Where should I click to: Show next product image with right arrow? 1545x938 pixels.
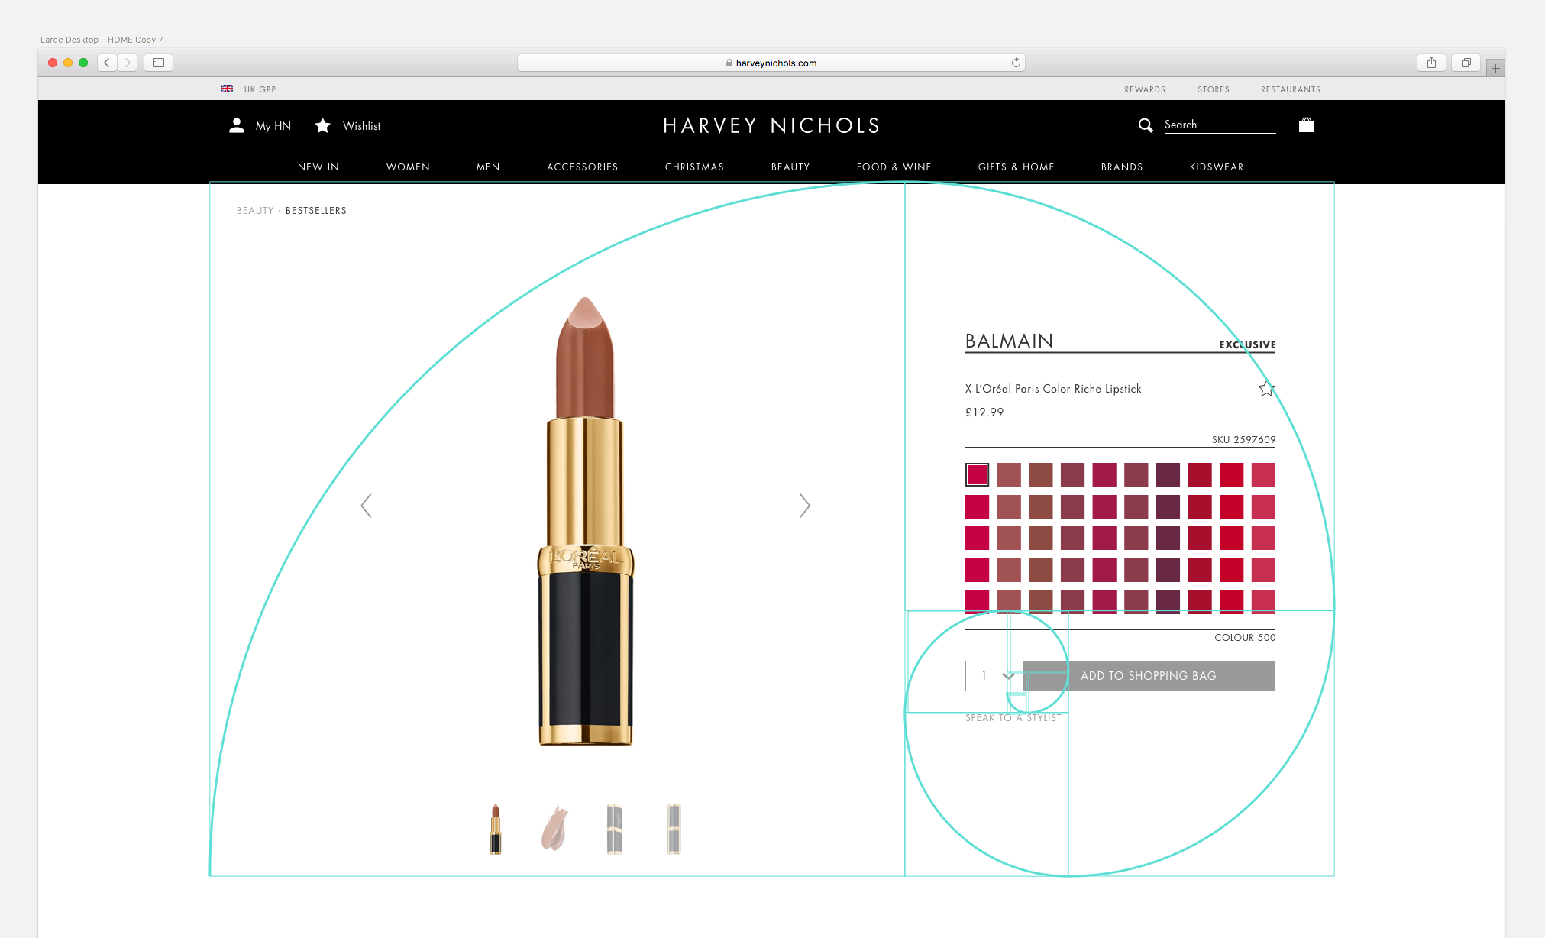(804, 505)
